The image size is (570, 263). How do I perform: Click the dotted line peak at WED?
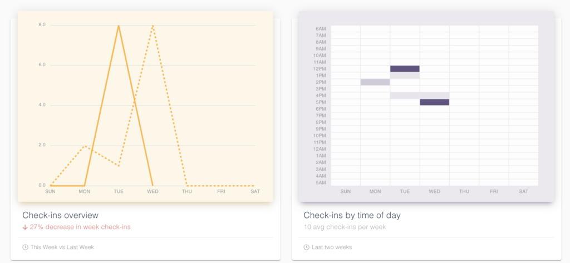153,25
